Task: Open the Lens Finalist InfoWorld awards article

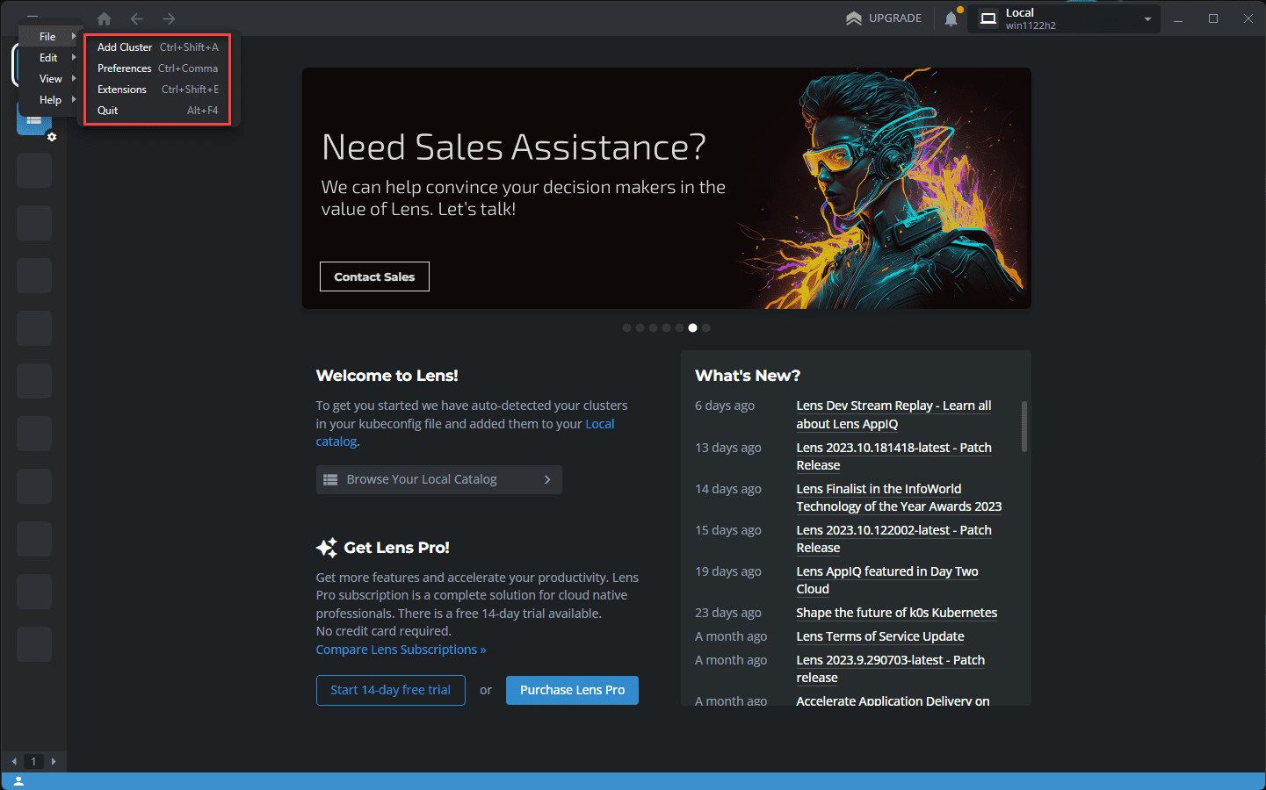Action: [x=899, y=498]
